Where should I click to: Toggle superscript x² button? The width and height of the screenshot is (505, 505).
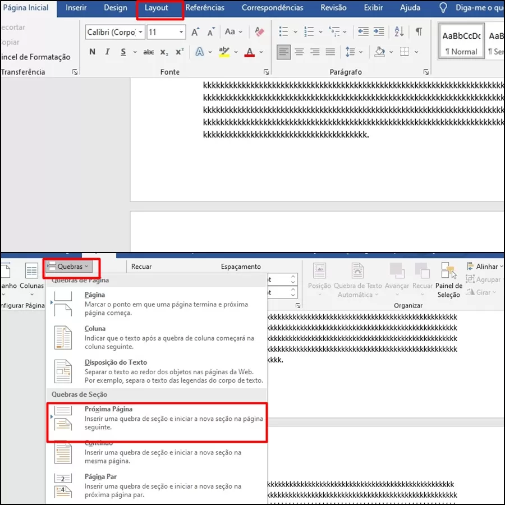(180, 52)
